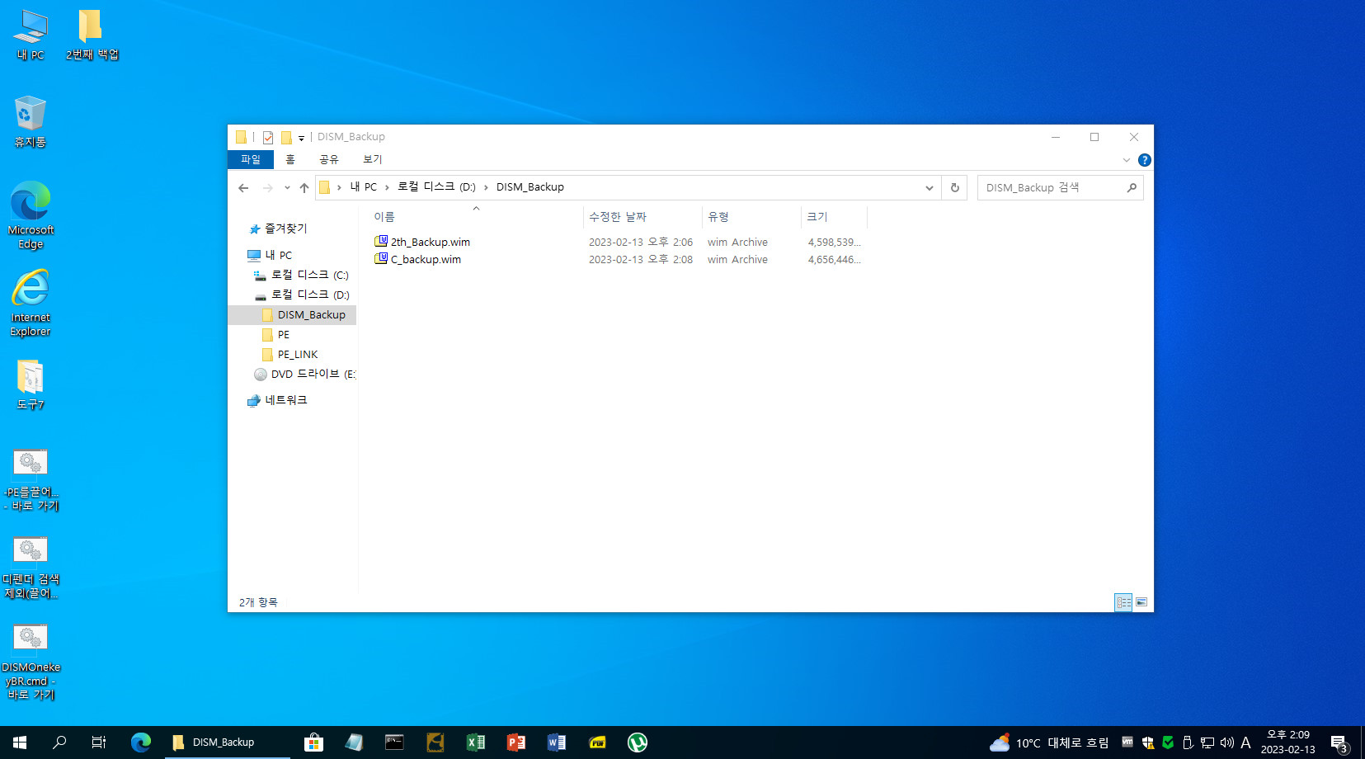
Task: Click 로컬 디스크 (D:) in the breadcrumb
Action: coord(436,187)
